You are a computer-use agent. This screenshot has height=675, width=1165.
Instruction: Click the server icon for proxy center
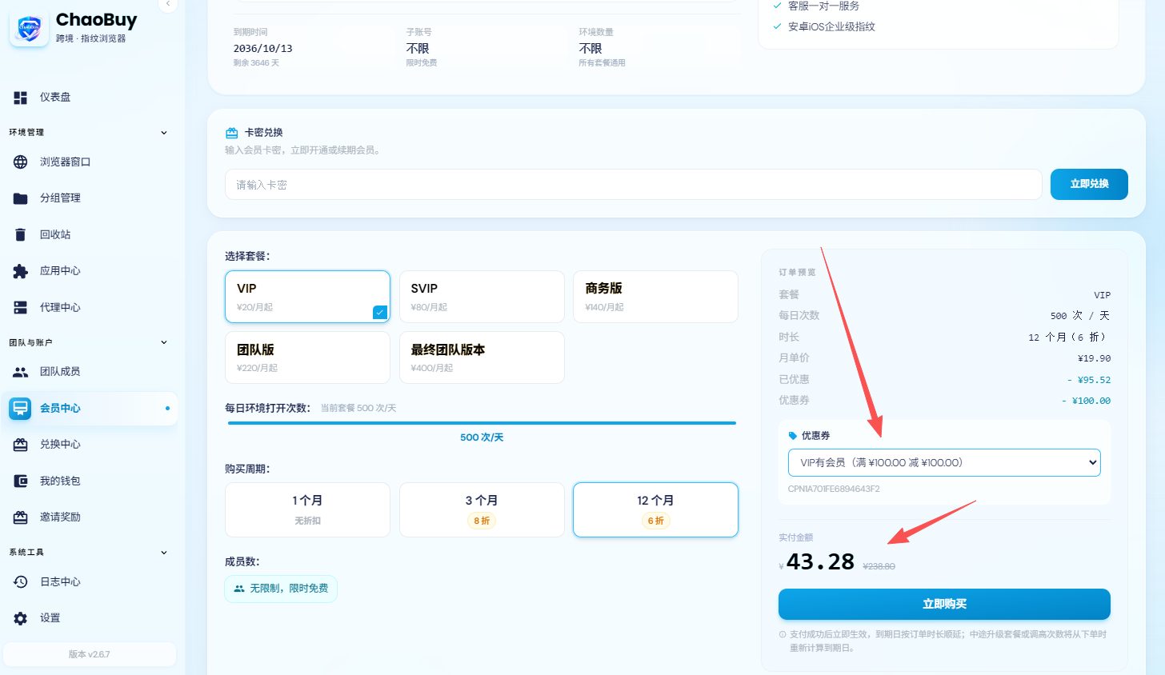point(21,308)
